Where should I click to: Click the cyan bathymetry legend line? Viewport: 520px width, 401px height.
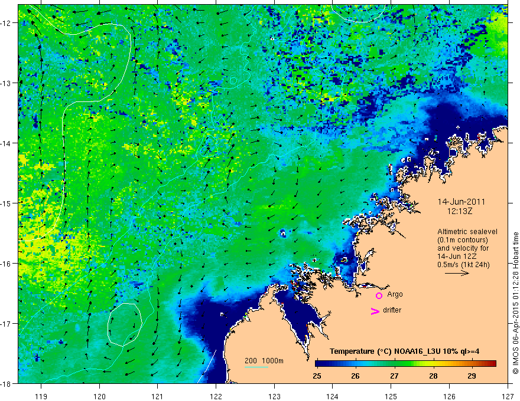pyautogui.click(x=256, y=367)
